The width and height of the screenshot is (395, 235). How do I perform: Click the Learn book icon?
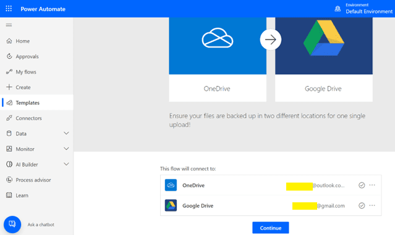9,195
